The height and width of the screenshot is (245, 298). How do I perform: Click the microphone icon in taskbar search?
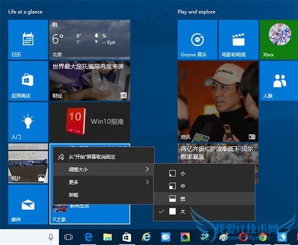click(x=51, y=237)
